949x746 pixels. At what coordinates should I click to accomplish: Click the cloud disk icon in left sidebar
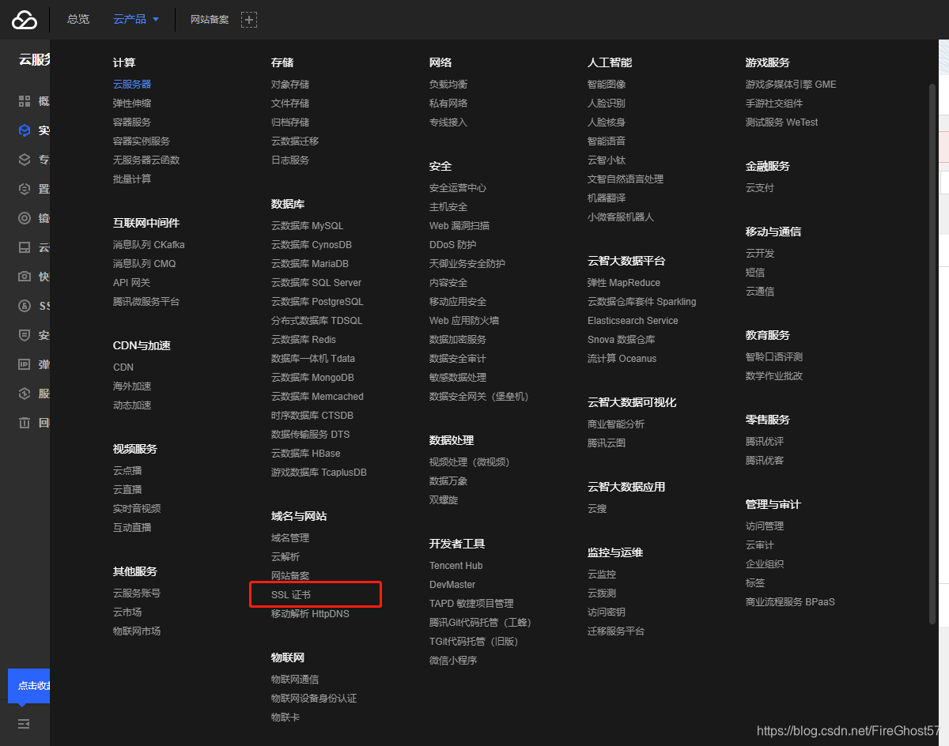[x=25, y=247]
